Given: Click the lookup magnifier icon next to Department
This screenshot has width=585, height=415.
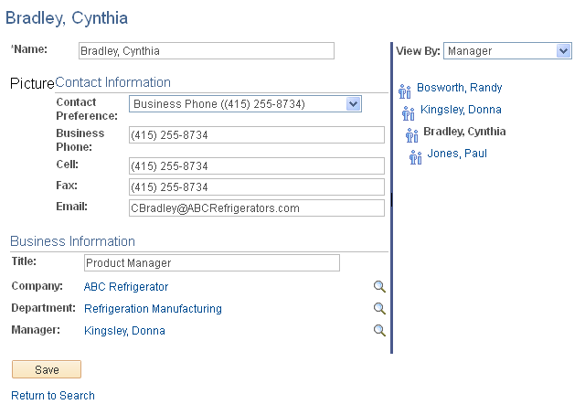Looking at the screenshot, I should pos(379,309).
